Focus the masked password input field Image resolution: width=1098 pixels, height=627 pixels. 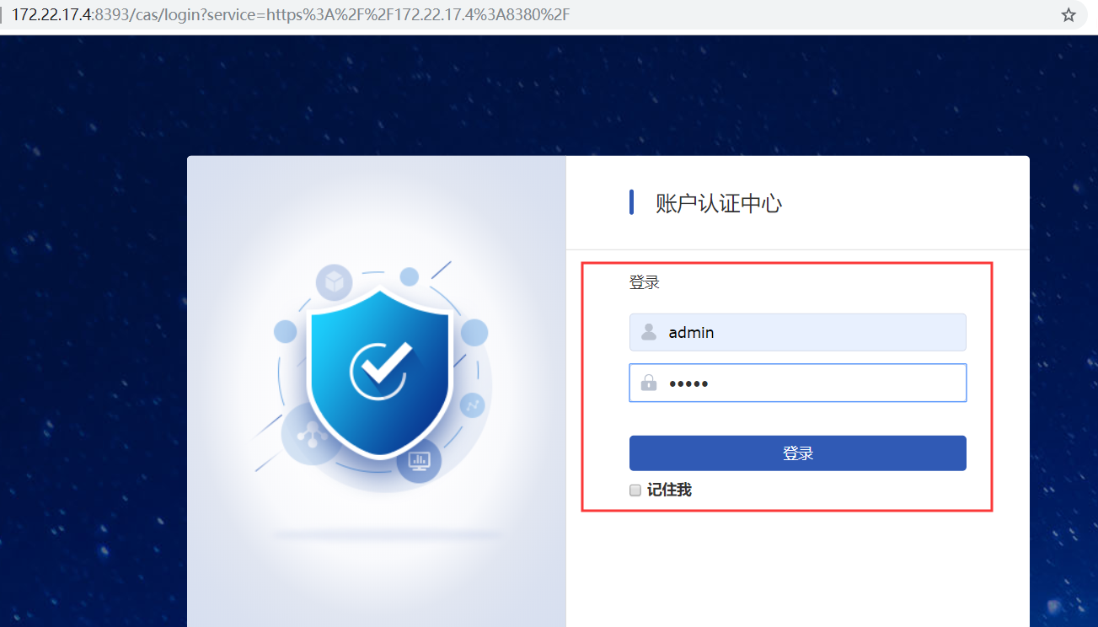click(x=797, y=383)
